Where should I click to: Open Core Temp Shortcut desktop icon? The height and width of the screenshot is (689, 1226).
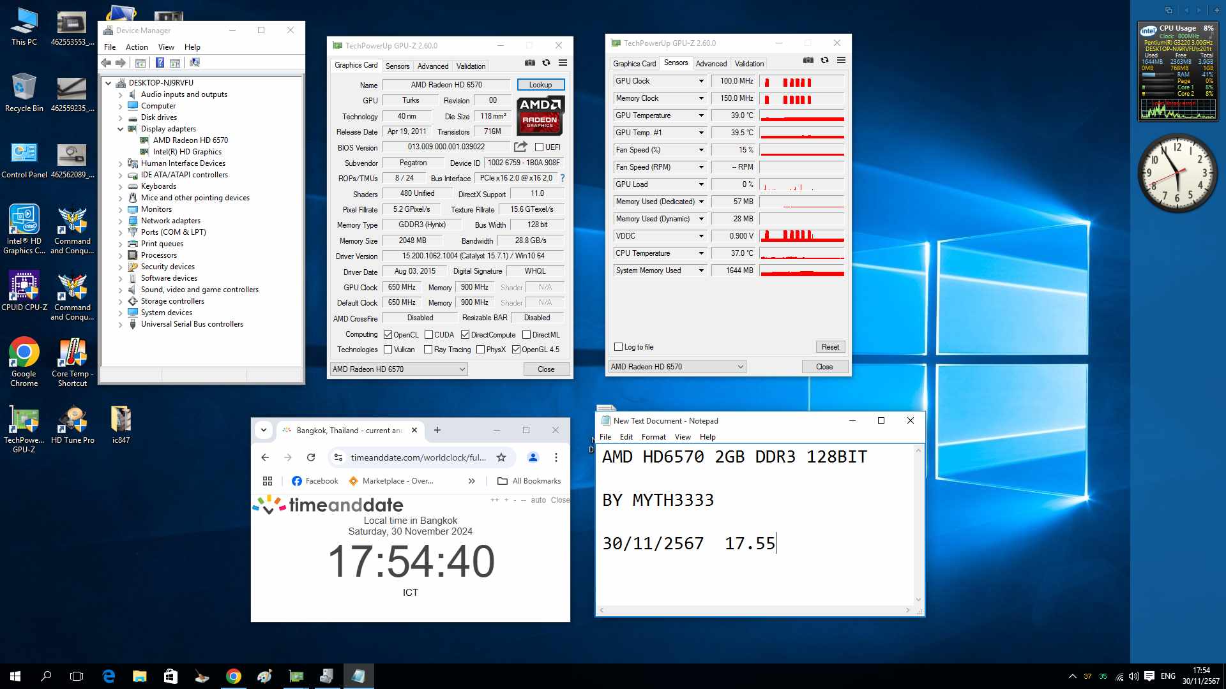[x=73, y=362]
